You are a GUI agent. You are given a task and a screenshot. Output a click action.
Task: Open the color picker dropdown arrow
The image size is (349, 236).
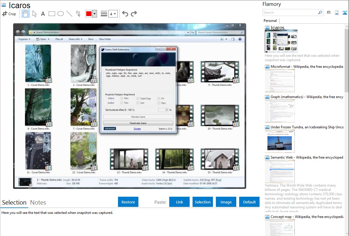95,14
